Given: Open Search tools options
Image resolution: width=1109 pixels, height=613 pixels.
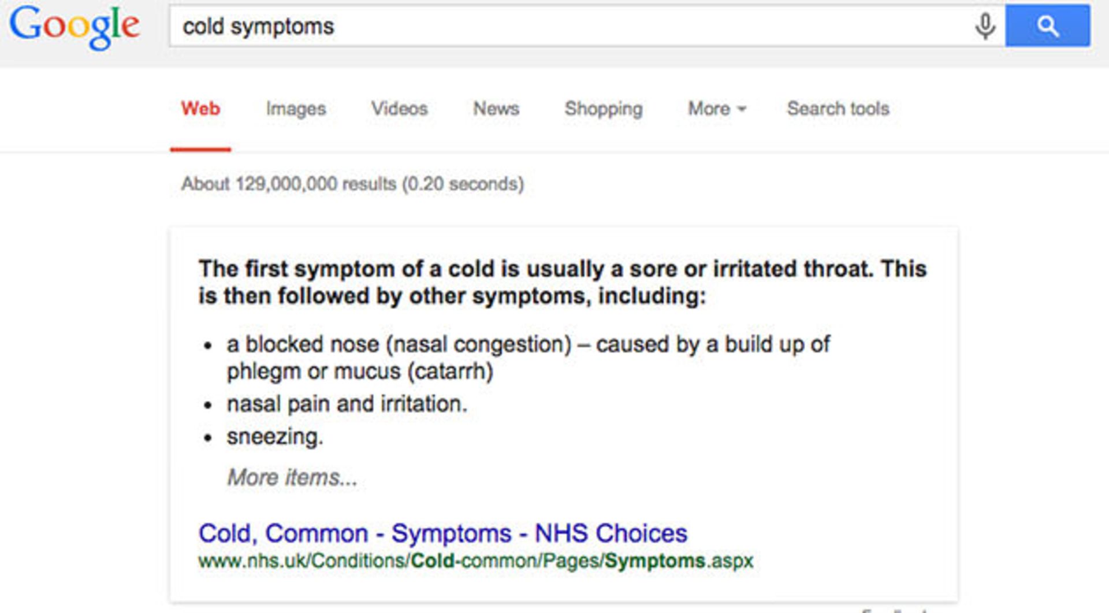Looking at the screenshot, I should point(838,109).
